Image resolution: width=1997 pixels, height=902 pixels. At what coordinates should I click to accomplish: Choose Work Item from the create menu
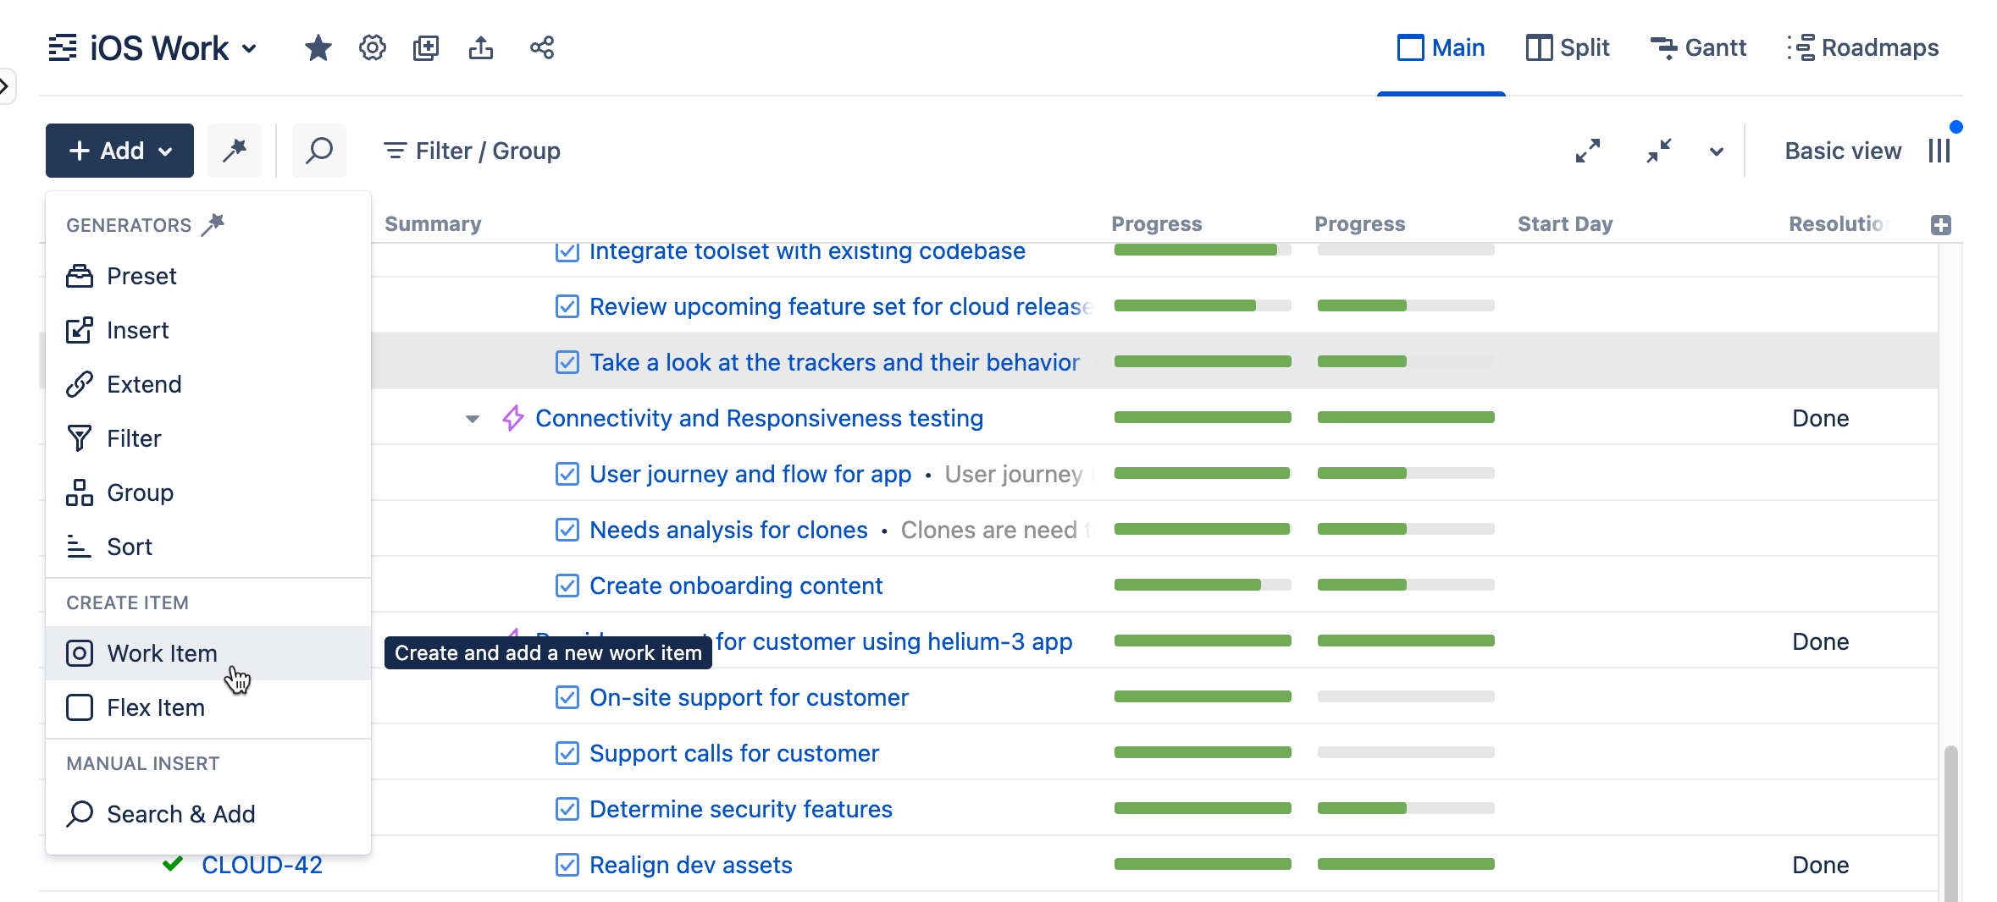pyautogui.click(x=161, y=653)
